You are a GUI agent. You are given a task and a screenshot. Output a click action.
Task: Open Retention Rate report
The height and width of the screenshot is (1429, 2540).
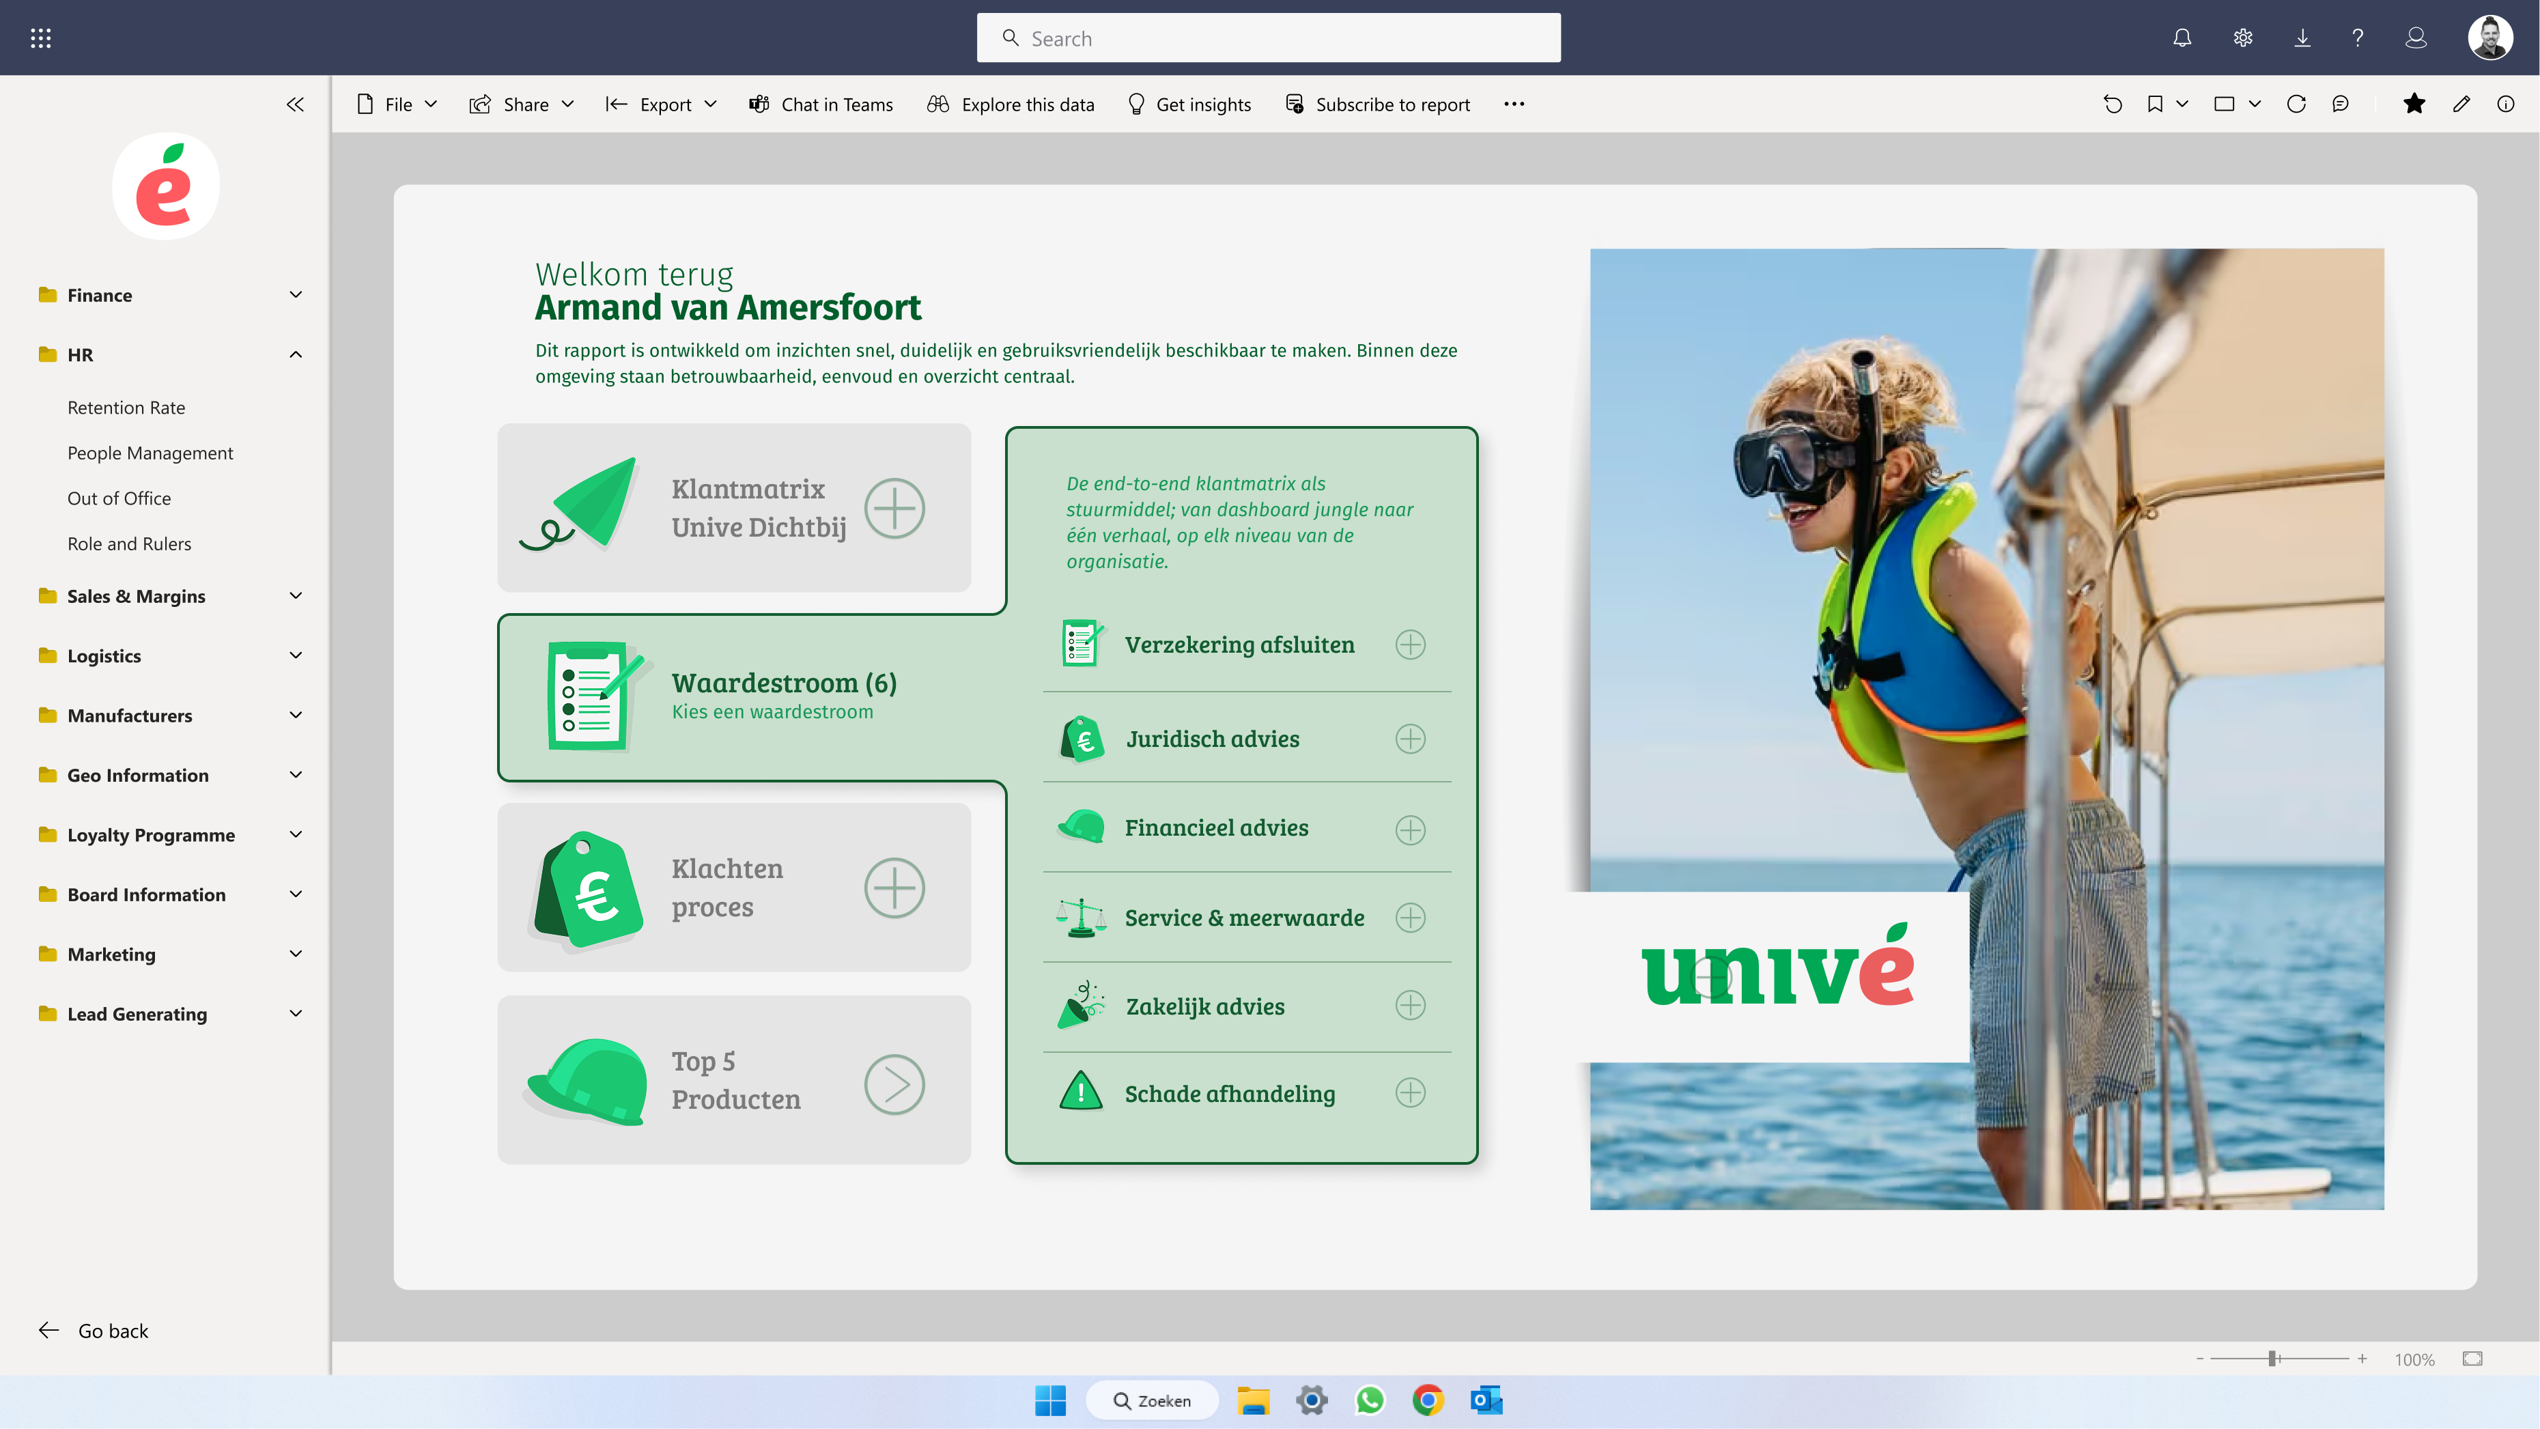pyautogui.click(x=126, y=408)
